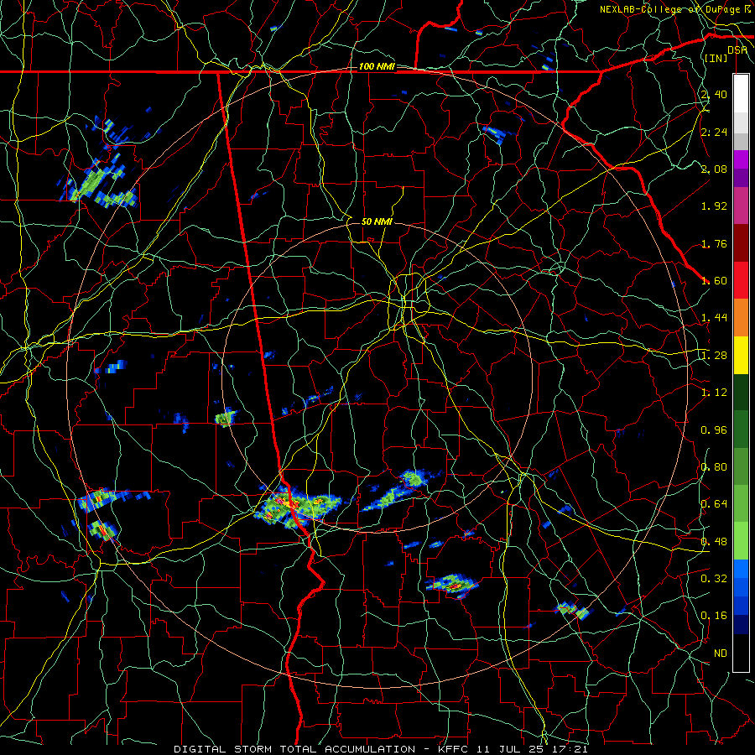Click the yellow swatch in the color scale
This screenshot has width=755, height=755.
point(741,356)
